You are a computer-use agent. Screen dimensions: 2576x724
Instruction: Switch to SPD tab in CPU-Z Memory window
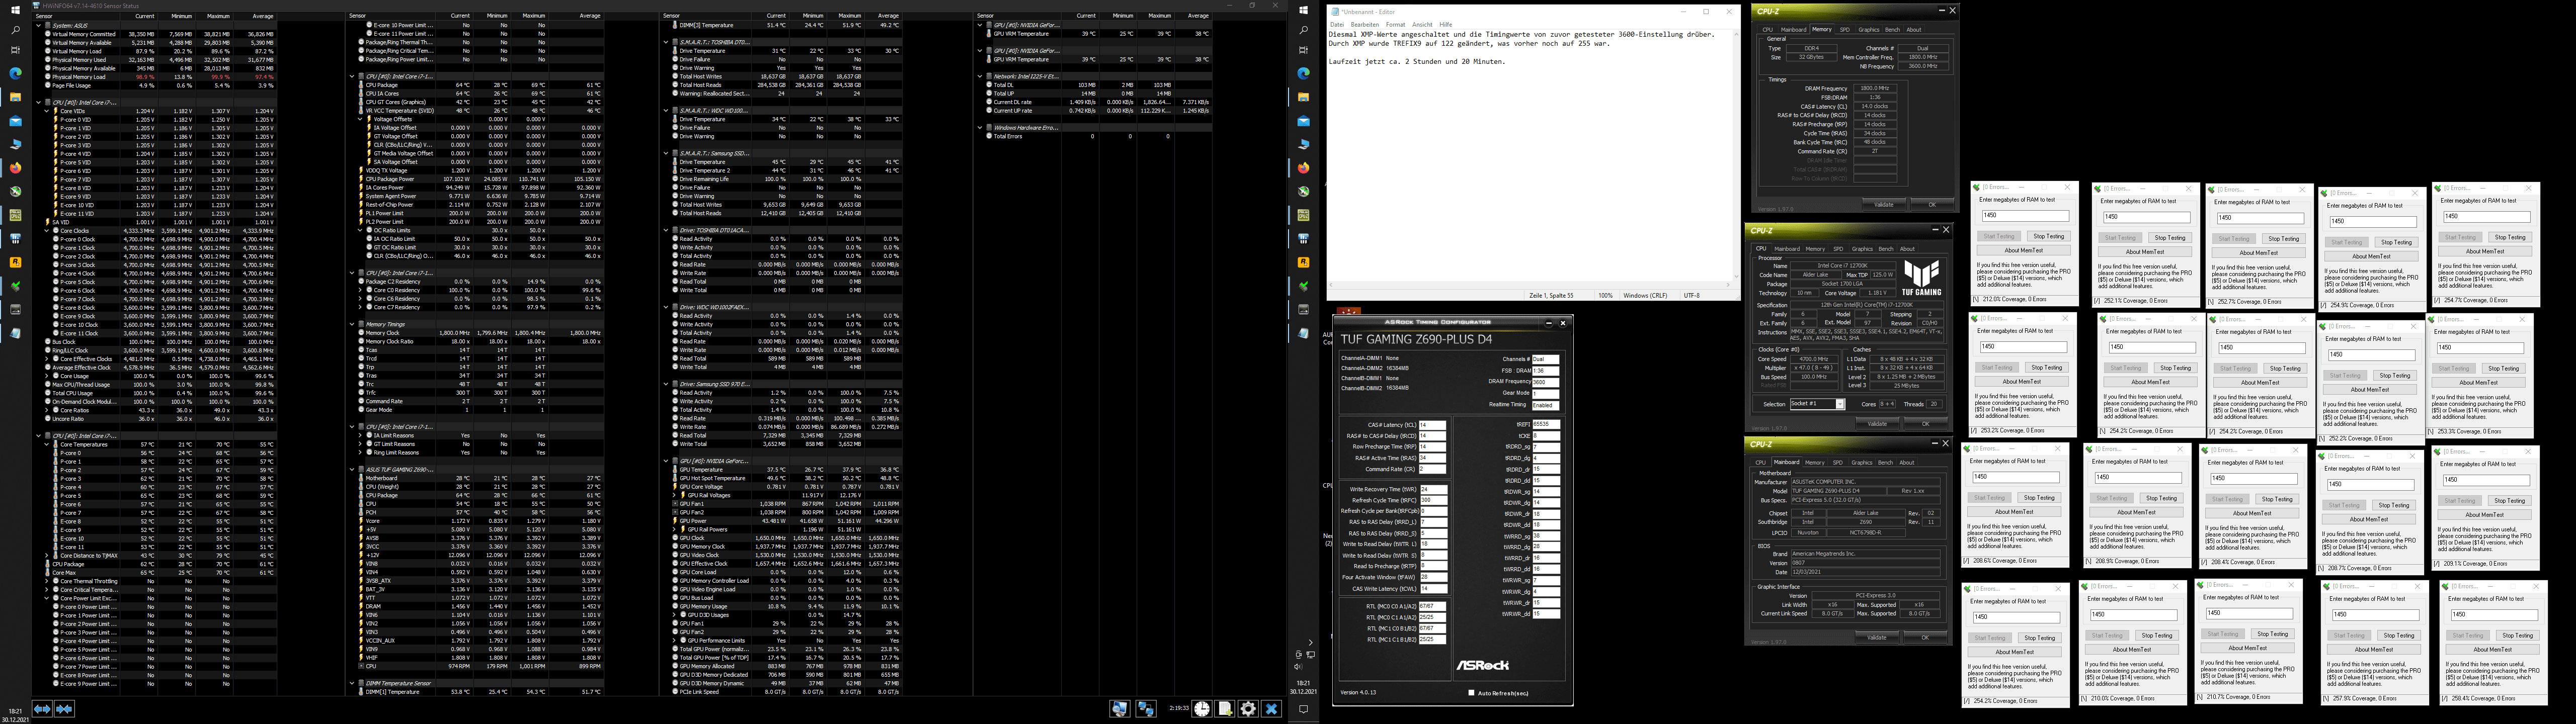[1845, 29]
